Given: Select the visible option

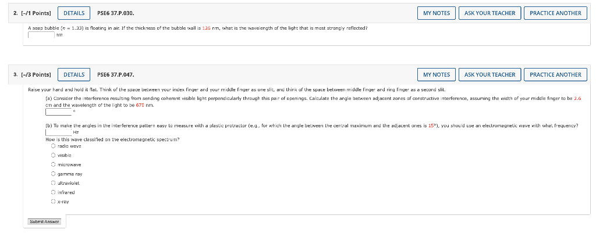Looking at the screenshot, I should pyautogui.click(x=53, y=155).
